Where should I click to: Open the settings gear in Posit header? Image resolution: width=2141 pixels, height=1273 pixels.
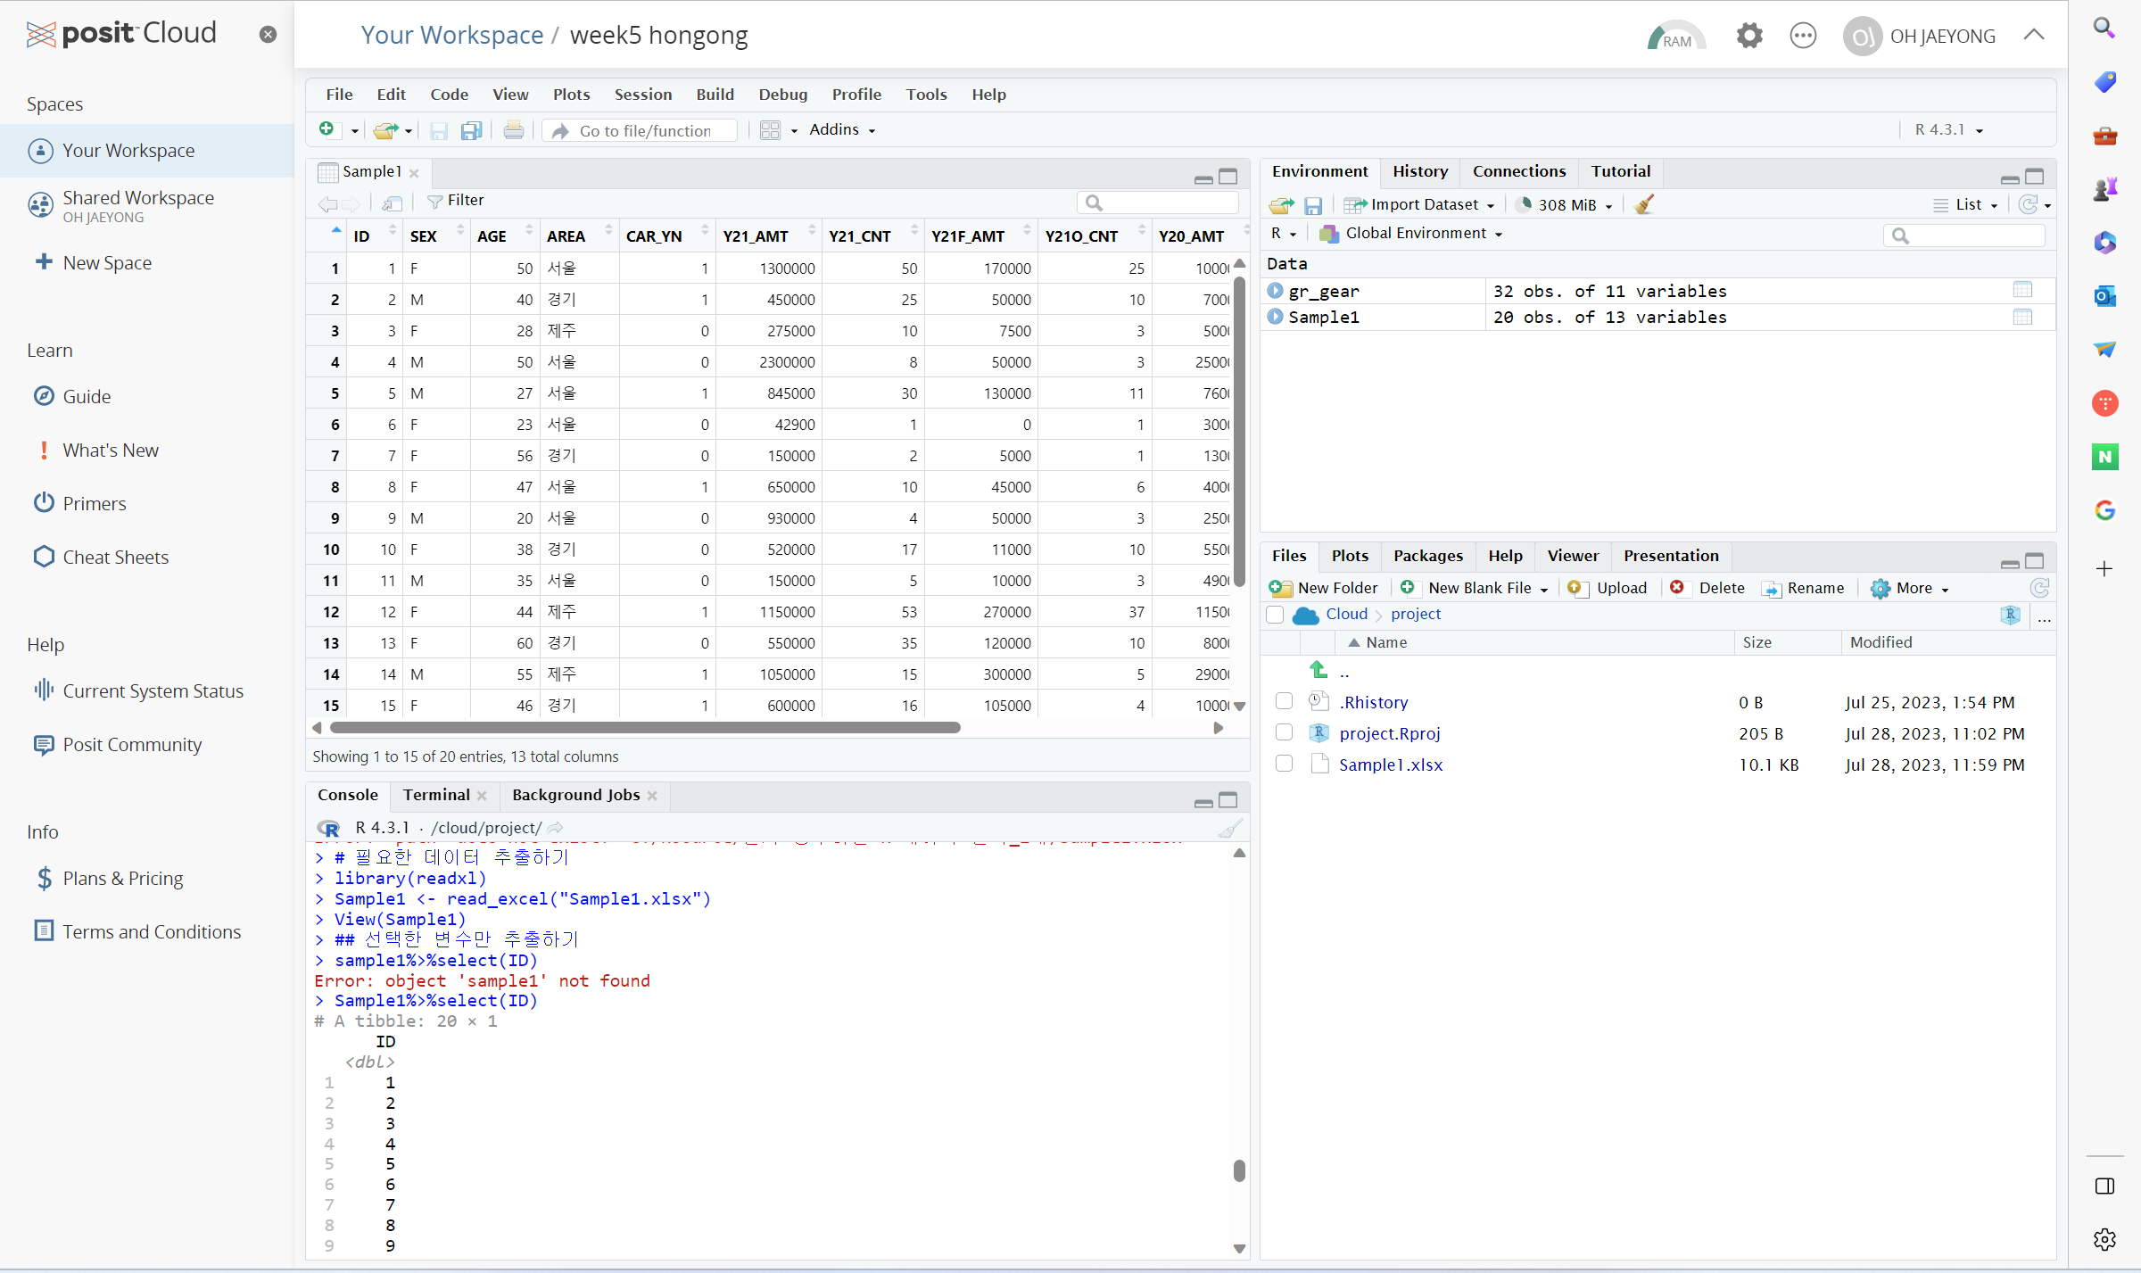[1748, 36]
